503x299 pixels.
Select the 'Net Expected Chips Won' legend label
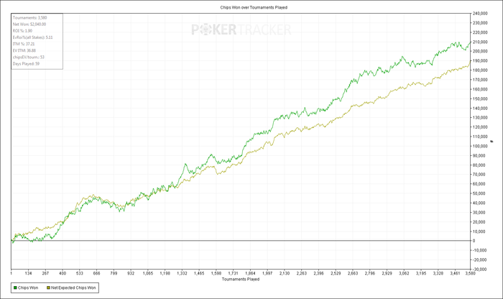click(73, 287)
